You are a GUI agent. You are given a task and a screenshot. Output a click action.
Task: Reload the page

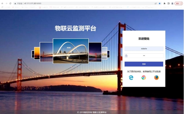10,3
